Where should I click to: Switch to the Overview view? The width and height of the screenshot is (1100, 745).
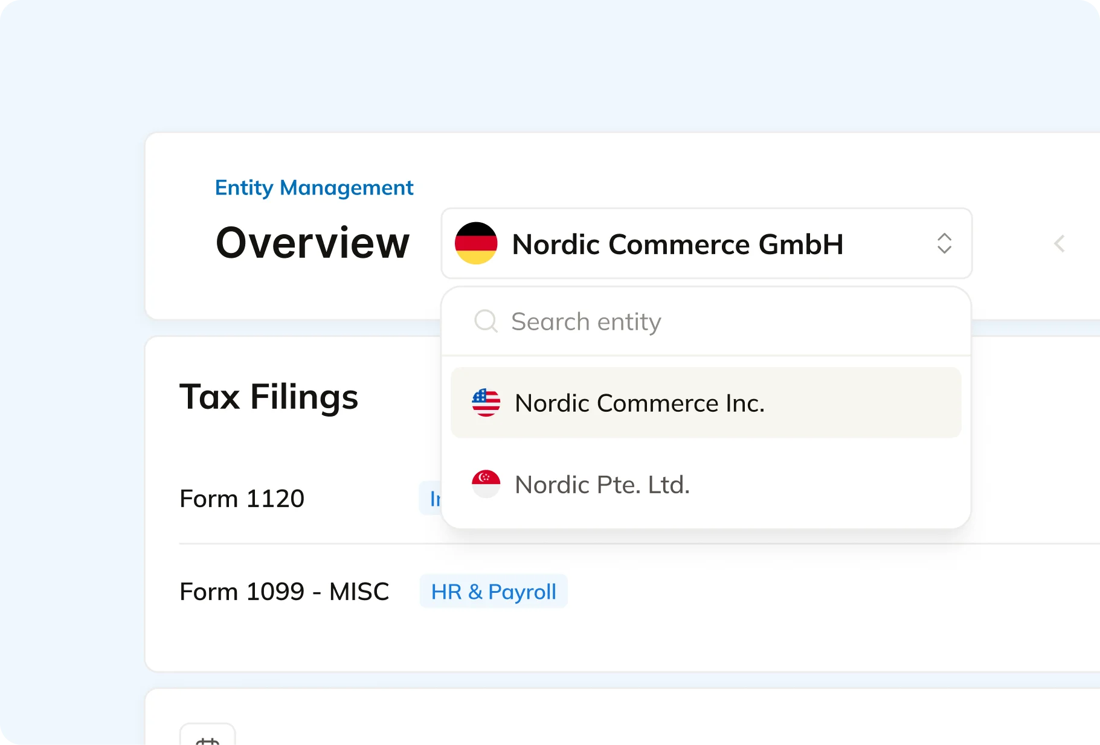312,243
